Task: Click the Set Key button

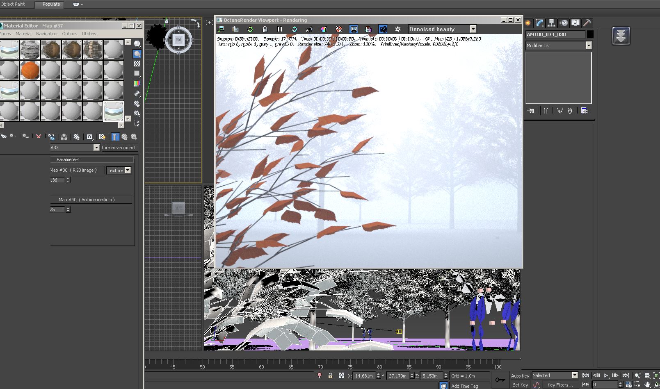Action: point(520,385)
